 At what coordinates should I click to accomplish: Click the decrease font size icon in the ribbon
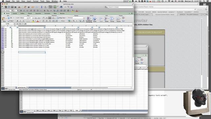click(x=39, y=18)
